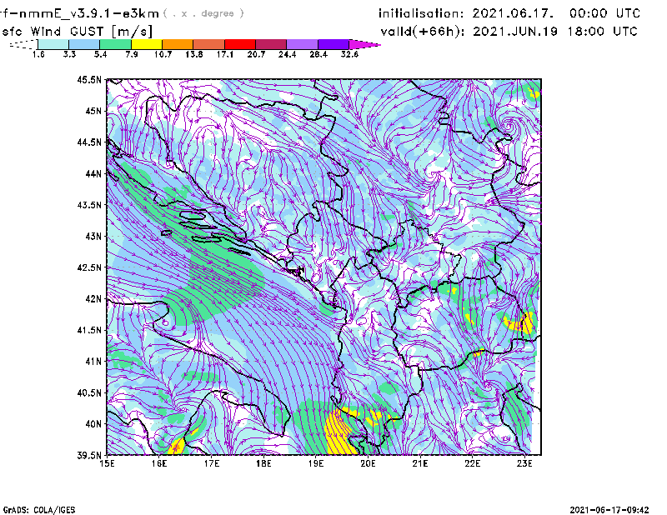Click the 44N latitude label

click(x=93, y=173)
